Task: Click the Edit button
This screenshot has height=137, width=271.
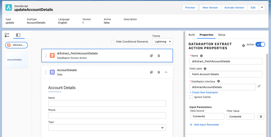Action: pyautogui.click(x=253, y=7)
